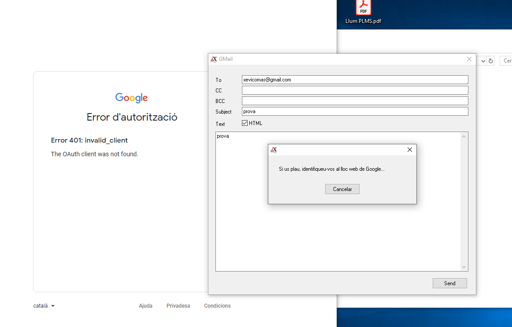
Task: Click the icon in the Google sign-in prompt title bar
Action: 274,150
